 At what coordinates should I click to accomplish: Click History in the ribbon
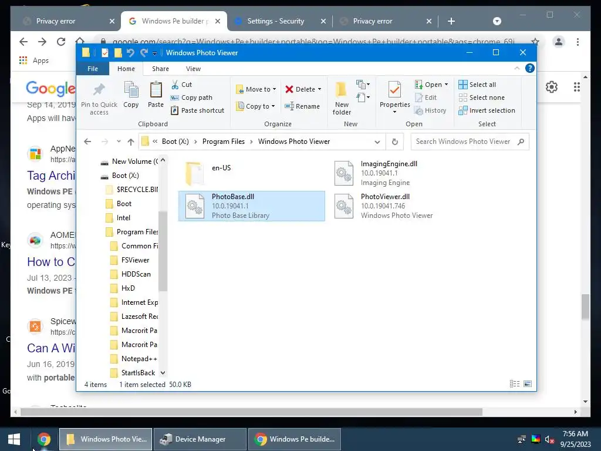point(430,110)
